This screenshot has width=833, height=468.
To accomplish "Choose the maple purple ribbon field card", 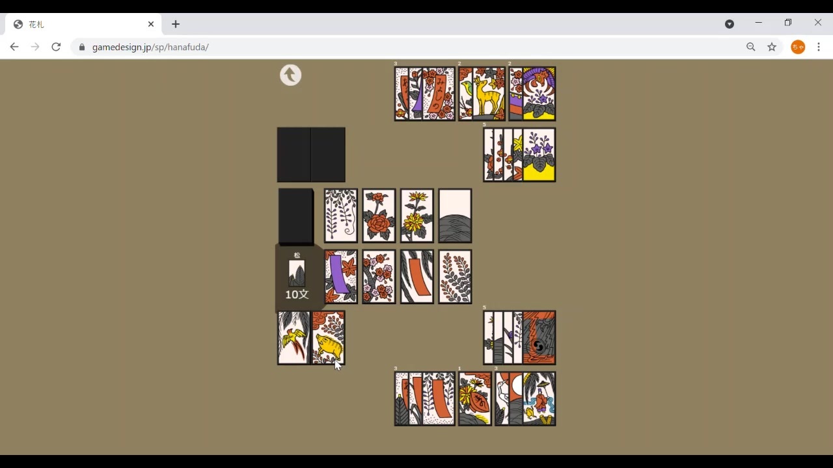I will [x=341, y=276].
